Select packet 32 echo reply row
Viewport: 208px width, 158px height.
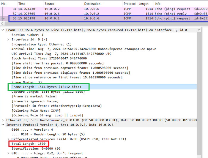[x=104, y=14]
